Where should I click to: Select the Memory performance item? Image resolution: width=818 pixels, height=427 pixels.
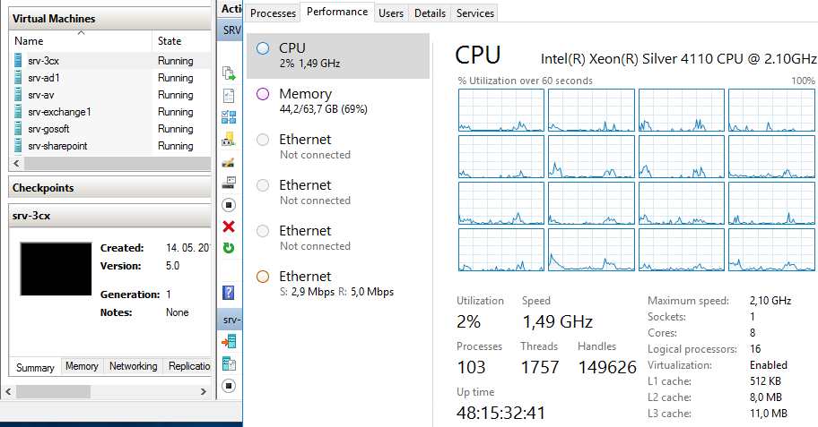pos(338,101)
